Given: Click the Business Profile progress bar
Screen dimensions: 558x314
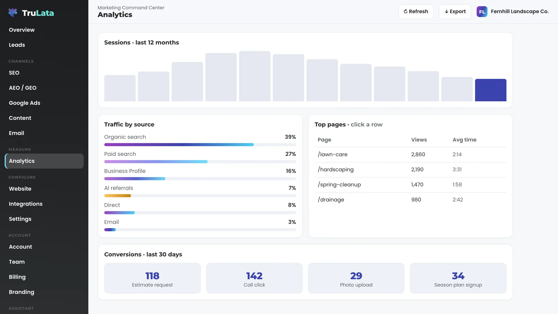Looking at the screenshot, I should click(200, 179).
